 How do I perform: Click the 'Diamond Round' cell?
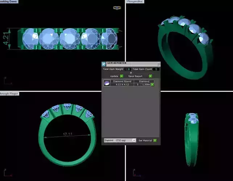[x=122, y=81]
